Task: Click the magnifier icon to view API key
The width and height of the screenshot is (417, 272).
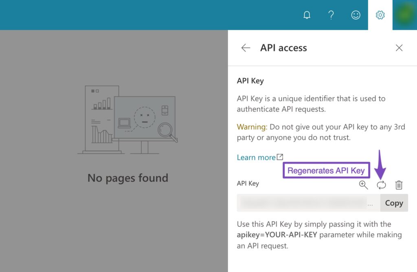Action: [x=363, y=185]
